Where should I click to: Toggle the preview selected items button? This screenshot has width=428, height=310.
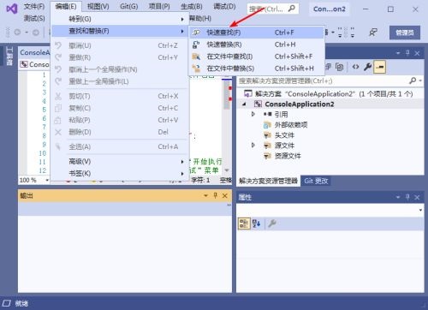[380, 67]
